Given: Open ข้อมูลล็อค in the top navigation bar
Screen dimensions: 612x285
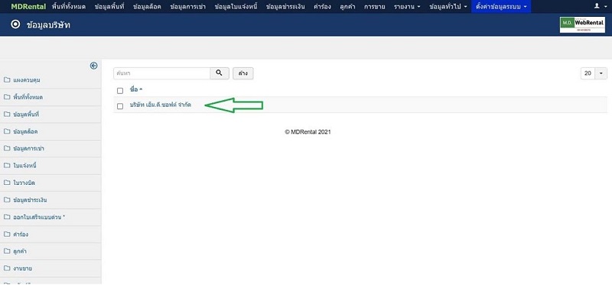Looking at the screenshot, I should (x=147, y=7).
